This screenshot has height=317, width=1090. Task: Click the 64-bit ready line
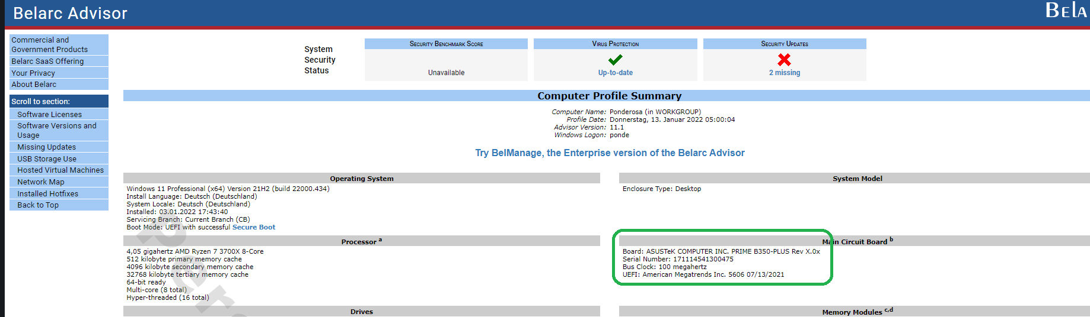pyautogui.click(x=146, y=282)
